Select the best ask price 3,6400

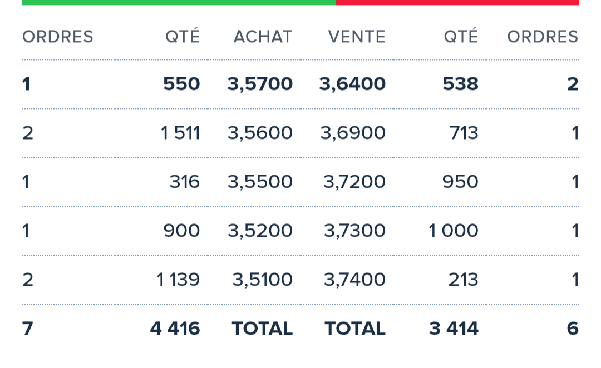click(352, 84)
